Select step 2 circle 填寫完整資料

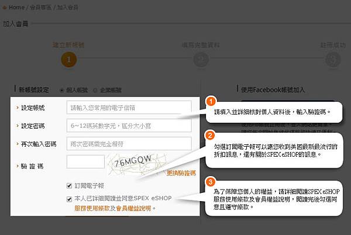[201, 60]
